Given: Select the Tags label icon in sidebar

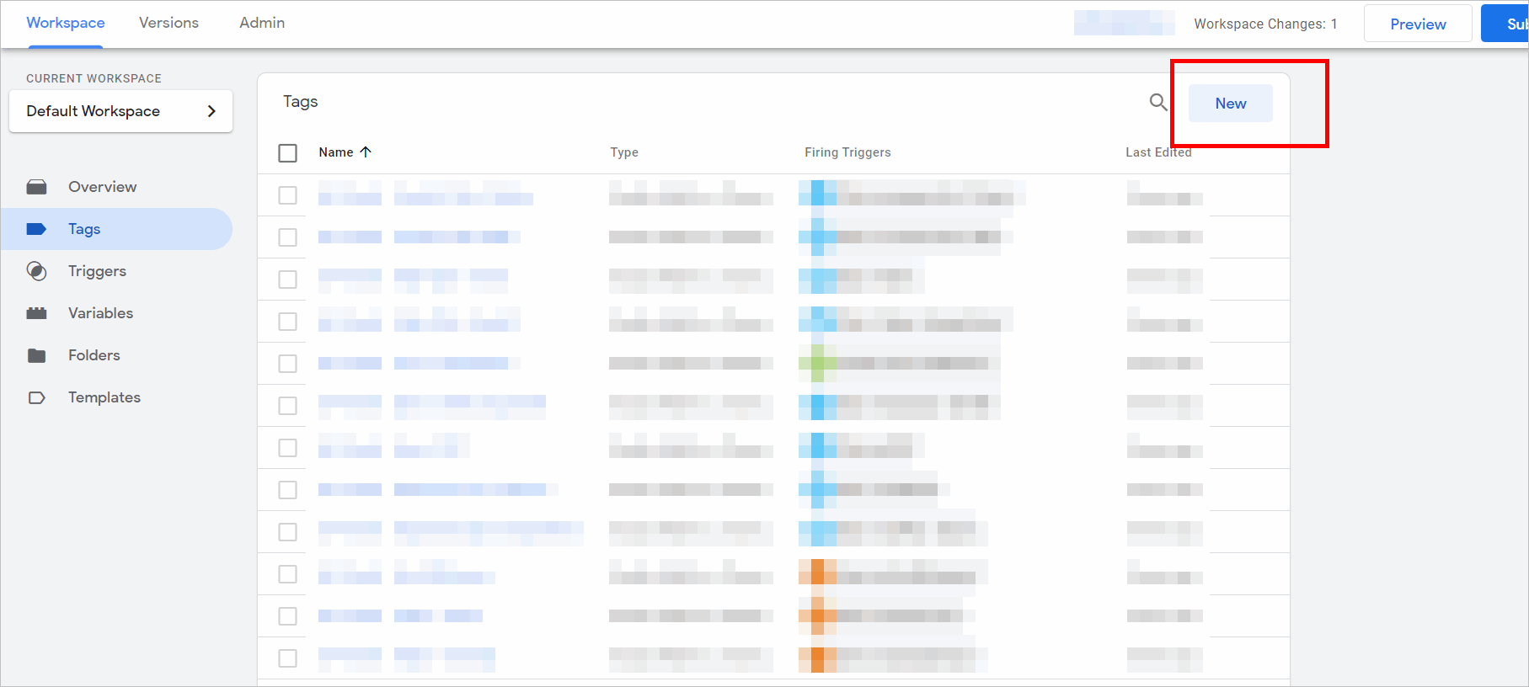Looking at the screenshot, I should coord(36,229).
